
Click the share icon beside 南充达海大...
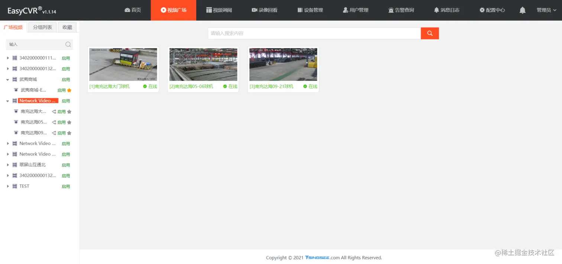pyautogui.click(x=54, y=111)
